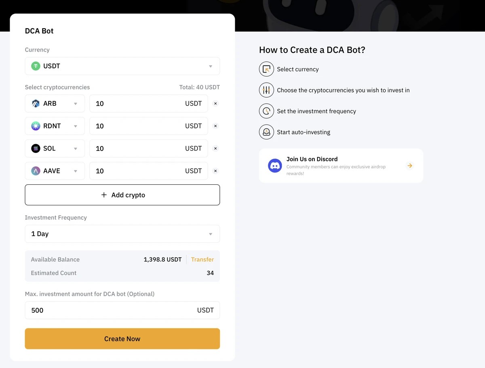Click the ARB token icon
The width and height of the screenshot is (485, 368).
(x=35, y=103)
